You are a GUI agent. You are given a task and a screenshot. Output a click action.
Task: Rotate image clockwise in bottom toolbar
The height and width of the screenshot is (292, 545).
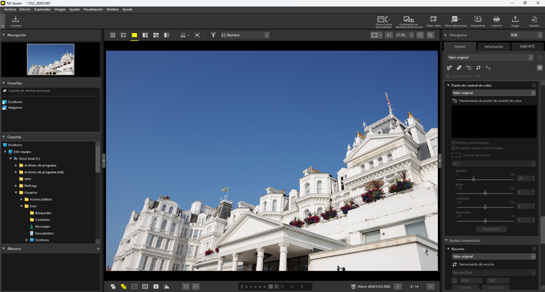[196, 287]
